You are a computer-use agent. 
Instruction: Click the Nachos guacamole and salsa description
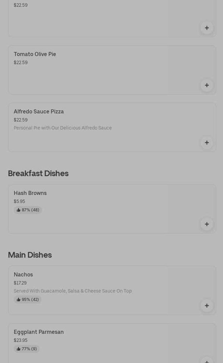pos(73,291)
